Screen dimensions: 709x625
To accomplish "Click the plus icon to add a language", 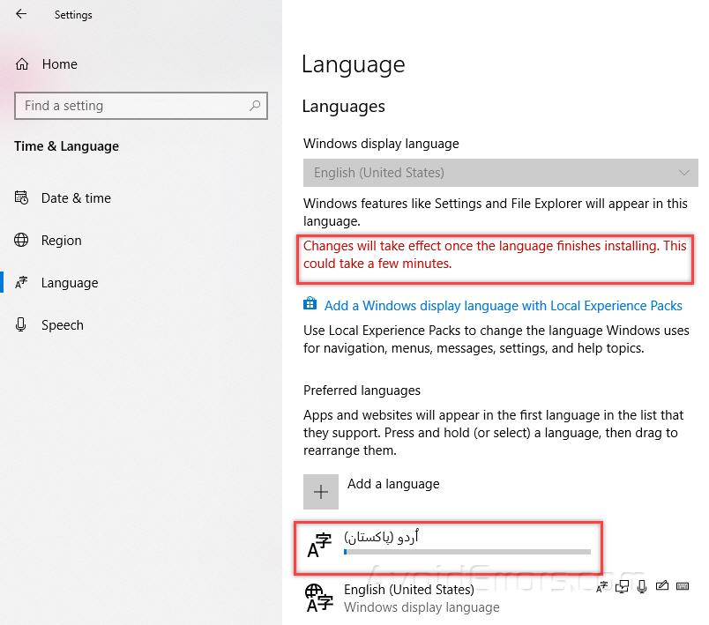I will [x=321, y=492].
